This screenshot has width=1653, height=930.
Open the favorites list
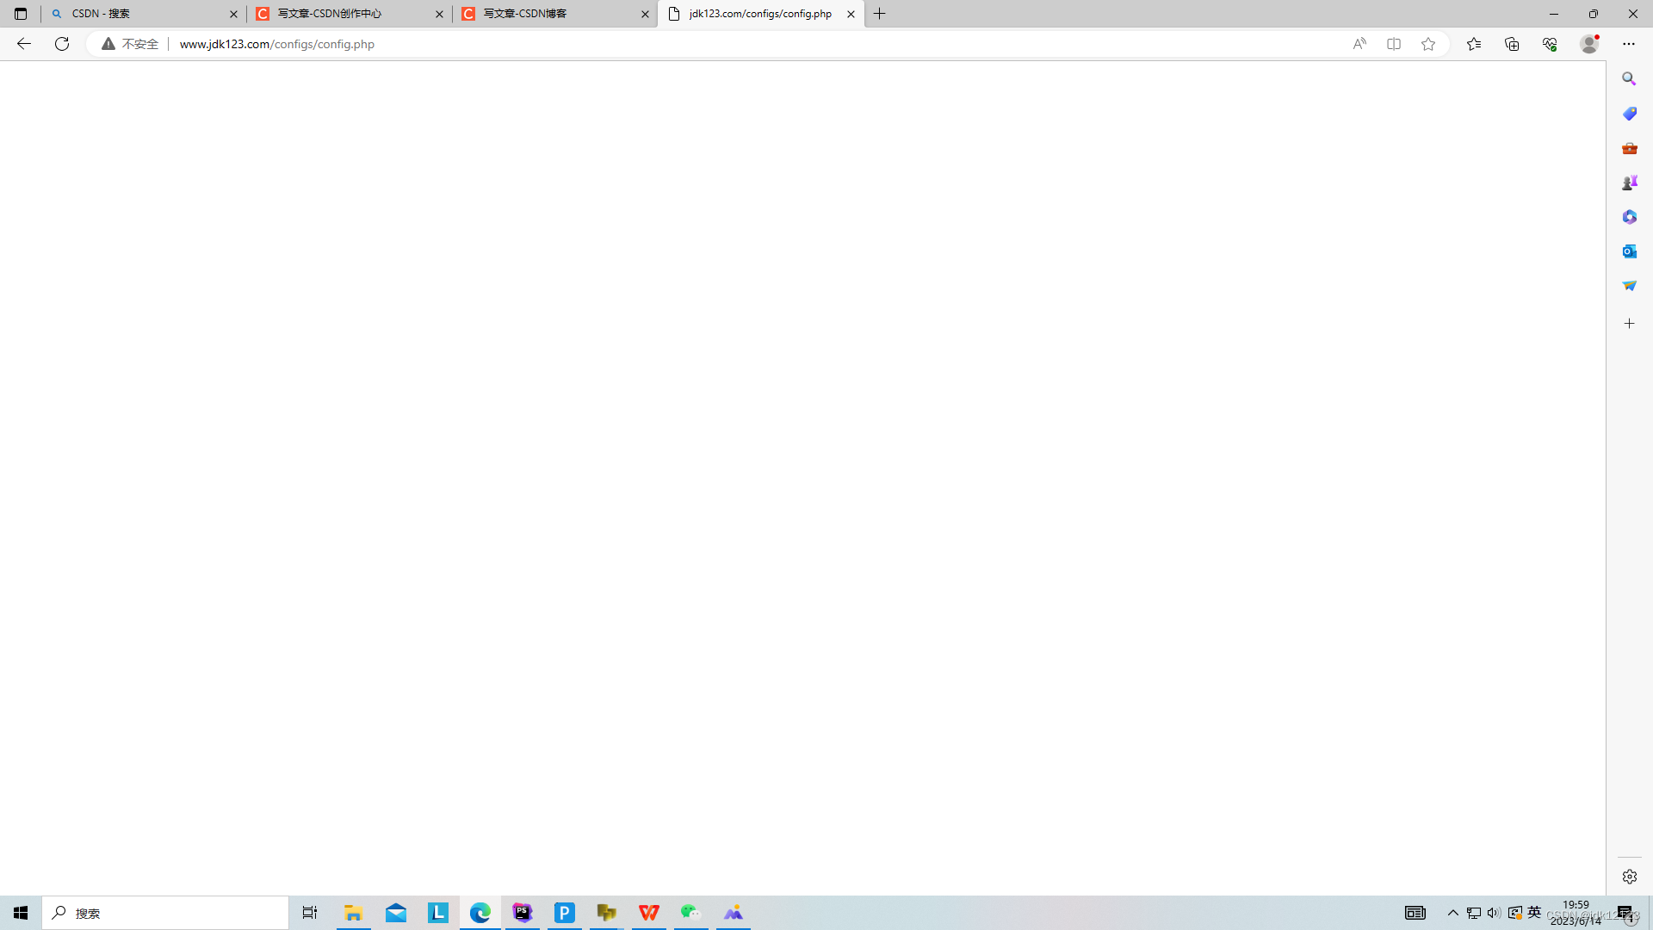(x=1474, y=44)
